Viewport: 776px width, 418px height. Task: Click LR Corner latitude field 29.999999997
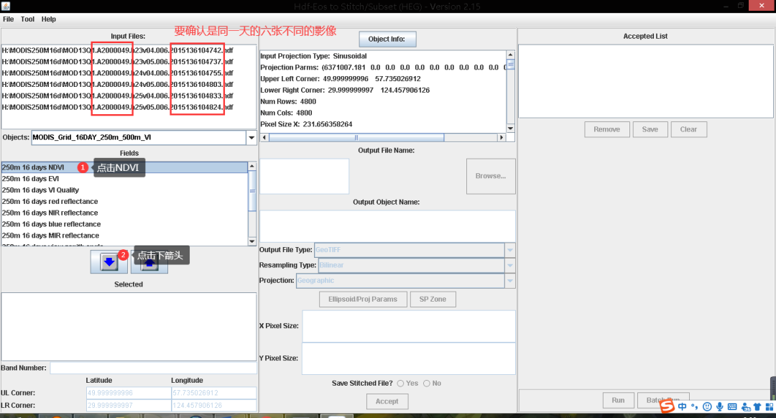coord(129,405)
